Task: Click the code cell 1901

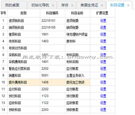Action: point(53,34)
